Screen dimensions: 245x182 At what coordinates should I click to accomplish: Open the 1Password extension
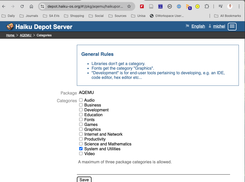pyautogui.click(x=179, y=6)
